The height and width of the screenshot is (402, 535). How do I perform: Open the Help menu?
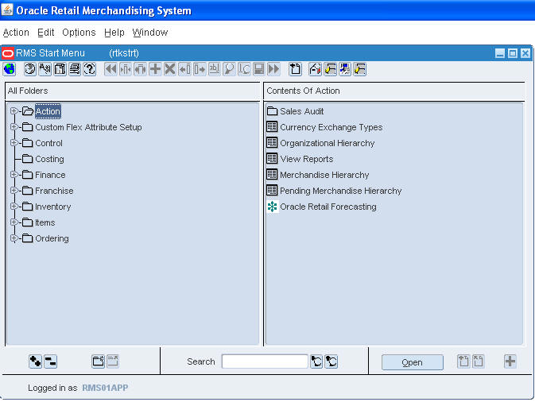pos(114,33)
